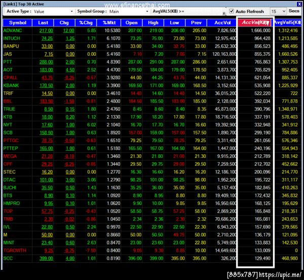Select the DTAC symbol
Viewport: 304px width, 280px height.
pos(9,180)
